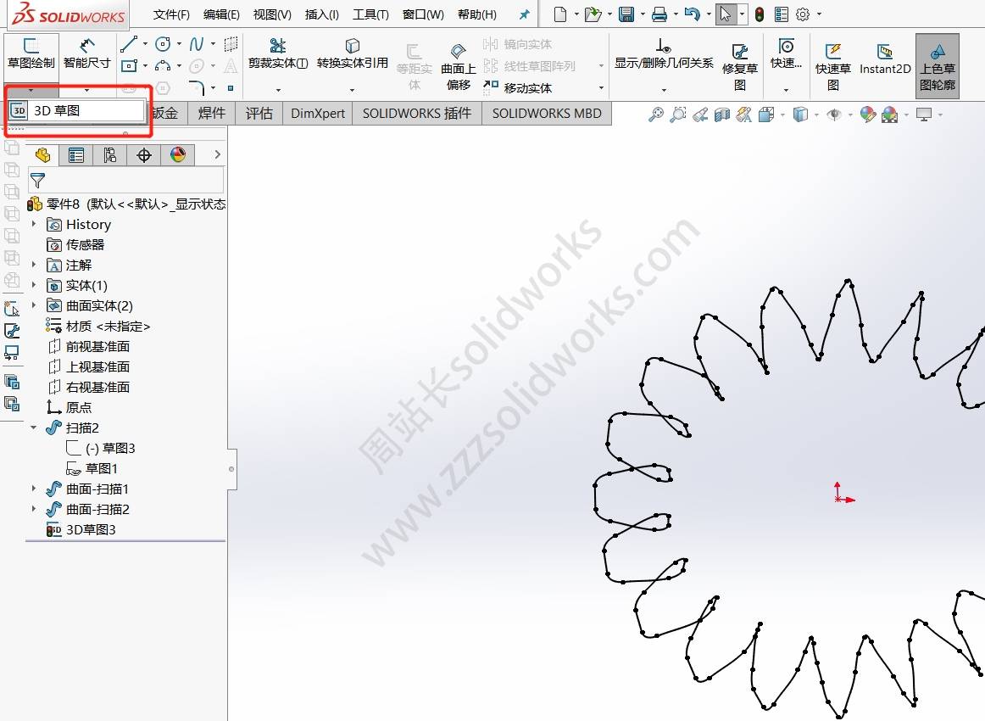This screenshot has height=721, width=985.
Task: Select 3D草图3 in feature tree
Action: (x=91, y=529)
